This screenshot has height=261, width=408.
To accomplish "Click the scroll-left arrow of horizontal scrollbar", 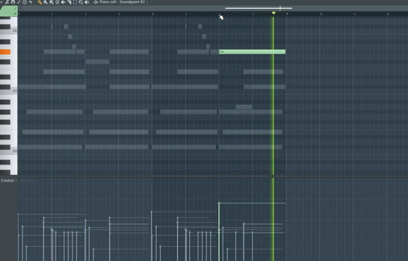I will click(20, 8).
